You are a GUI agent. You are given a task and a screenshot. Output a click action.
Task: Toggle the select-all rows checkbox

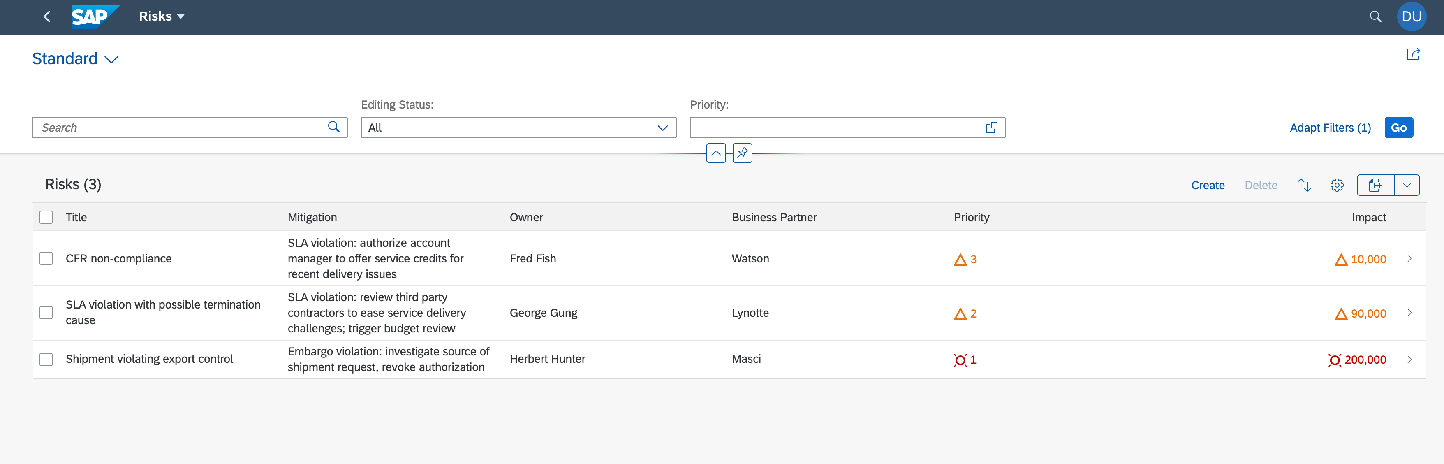(46, 218)
